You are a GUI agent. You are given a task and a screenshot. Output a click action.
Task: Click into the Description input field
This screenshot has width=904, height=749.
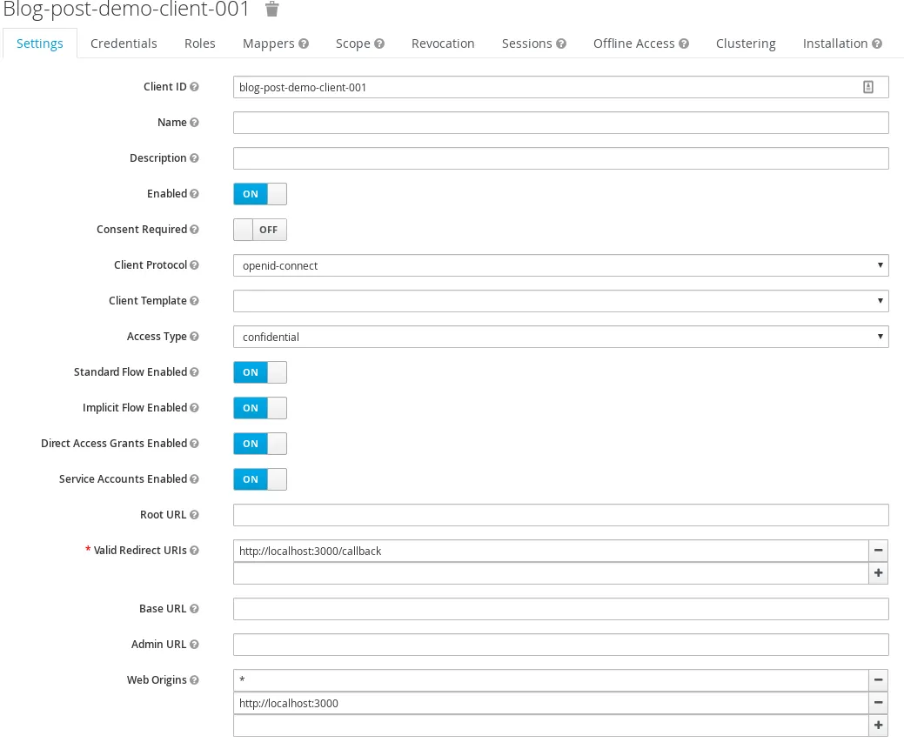[x=561, y=158]
